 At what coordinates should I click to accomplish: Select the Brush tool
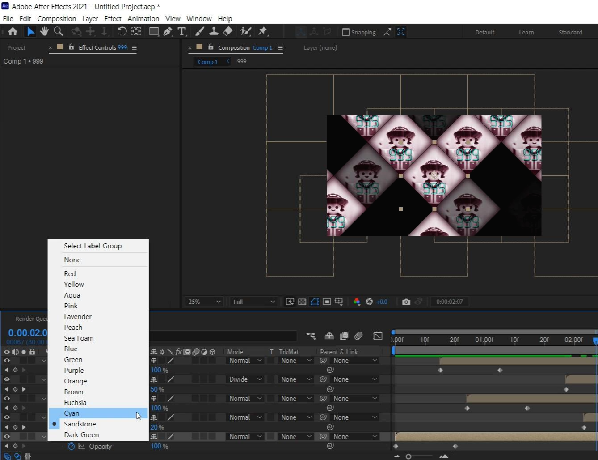pyautogui.click(x=200, y=31)
